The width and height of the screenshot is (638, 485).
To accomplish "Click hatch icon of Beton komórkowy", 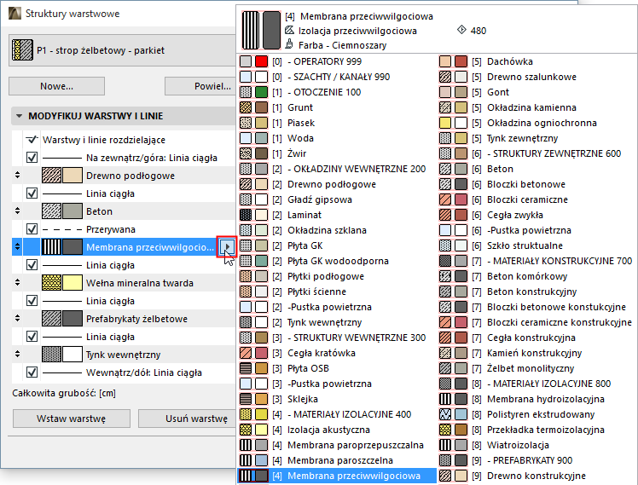I will click(445, 276).
